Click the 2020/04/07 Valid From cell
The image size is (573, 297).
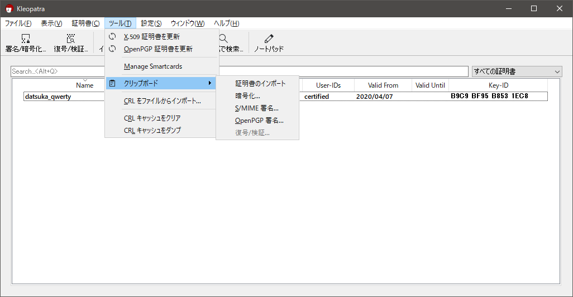[374, 97]
